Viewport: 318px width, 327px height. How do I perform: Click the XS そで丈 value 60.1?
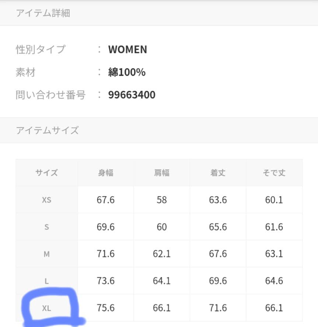coord(274,200)
